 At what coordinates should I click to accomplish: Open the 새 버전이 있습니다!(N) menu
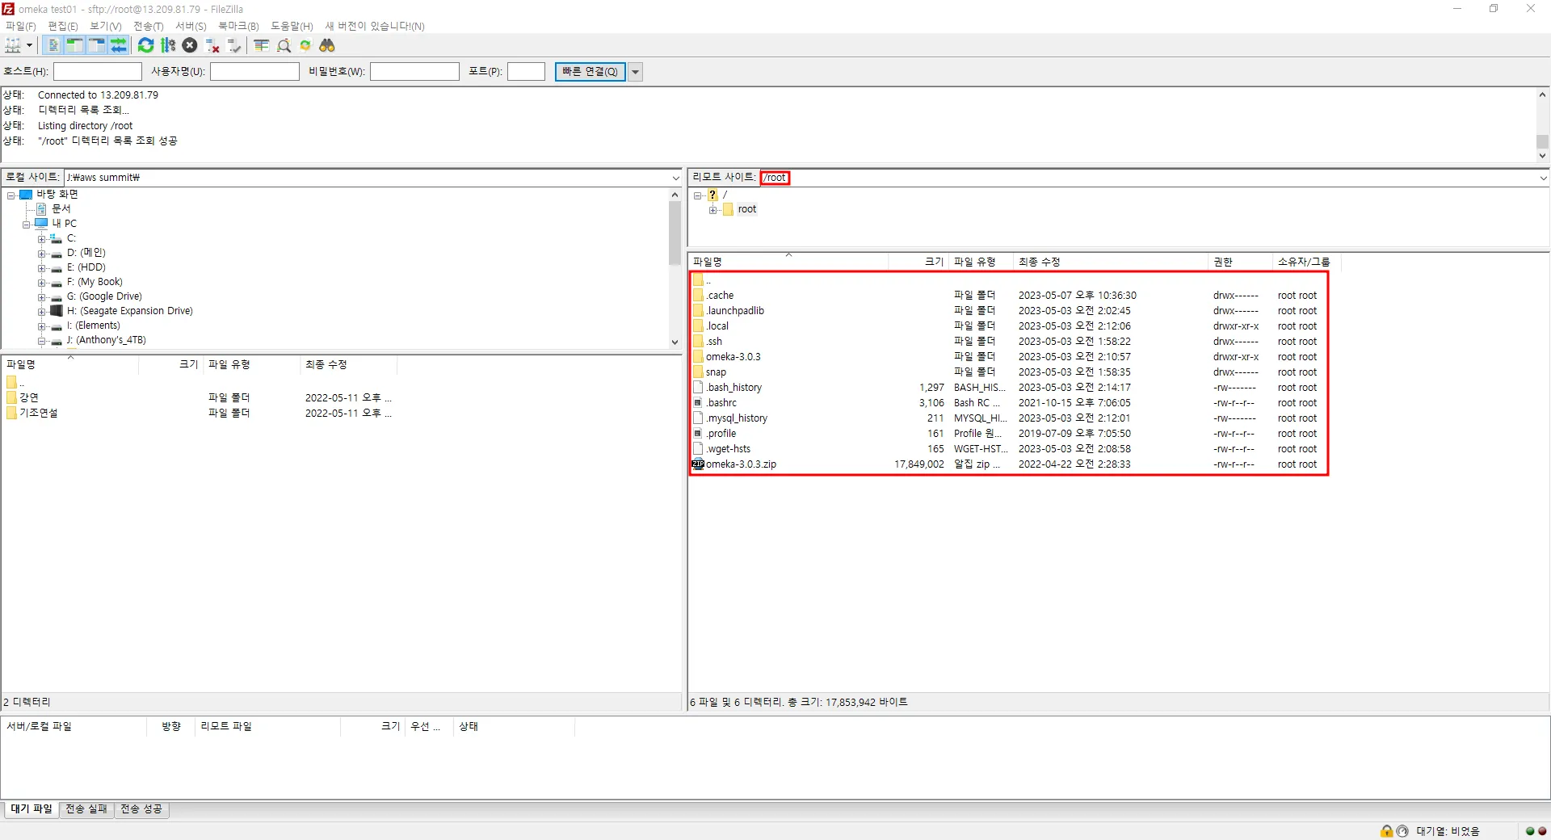tap(375, 26)
